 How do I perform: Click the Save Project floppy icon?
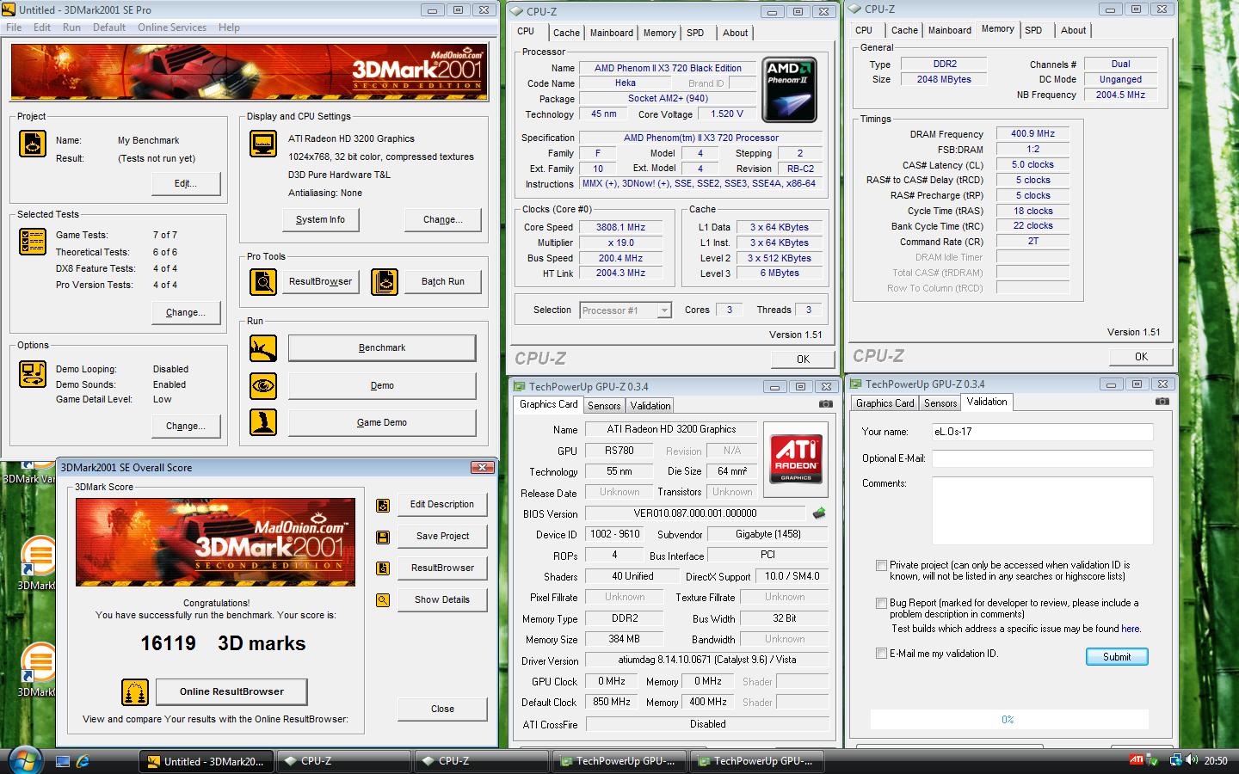[383, 537]
